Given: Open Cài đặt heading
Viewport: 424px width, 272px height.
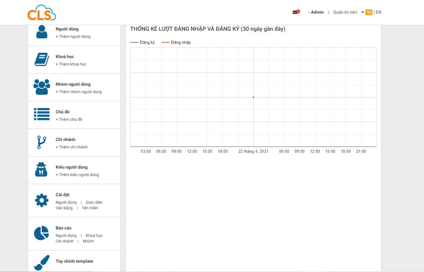Looking at the screenshot, I should (63, 195).
